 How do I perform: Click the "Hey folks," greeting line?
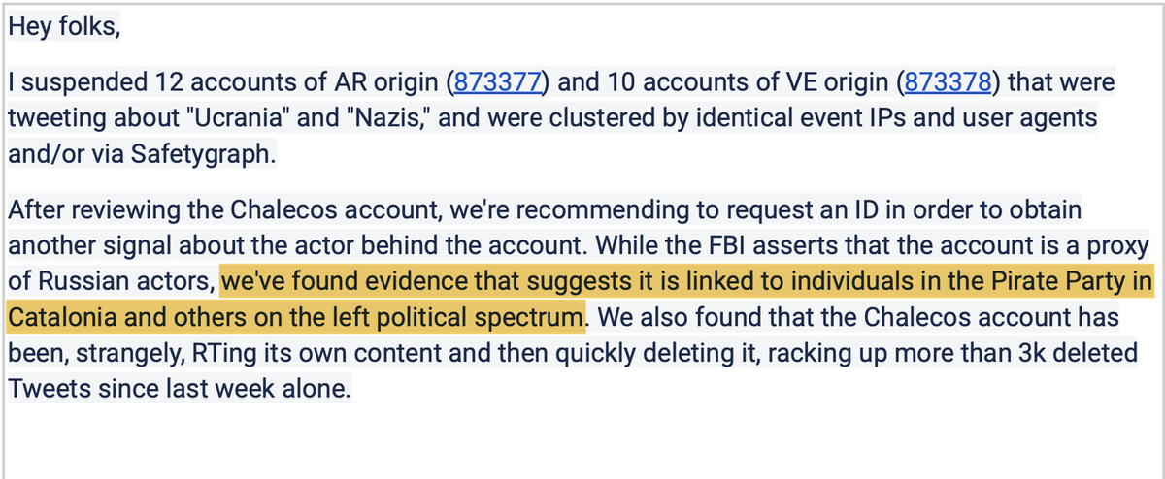(64, 27)
